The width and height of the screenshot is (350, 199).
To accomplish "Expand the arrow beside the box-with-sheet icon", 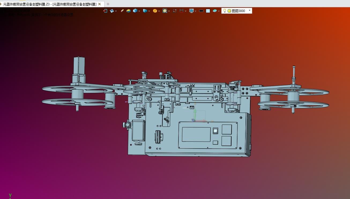I will (149, 11).
